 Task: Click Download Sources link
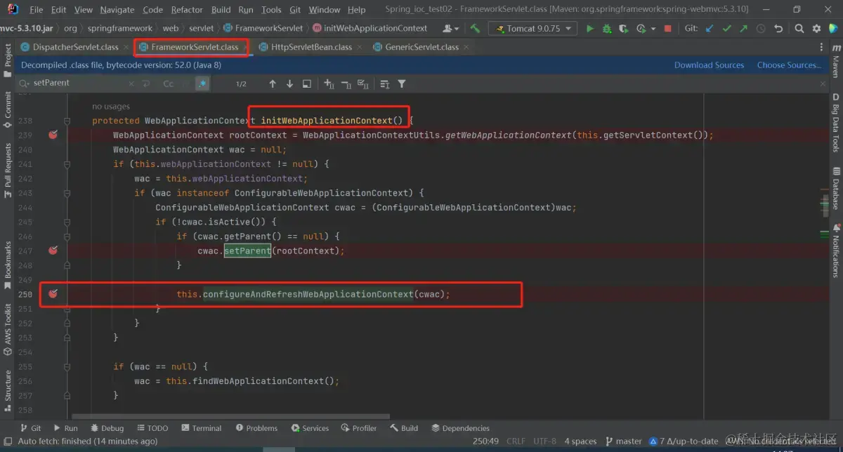click(709, 65)
